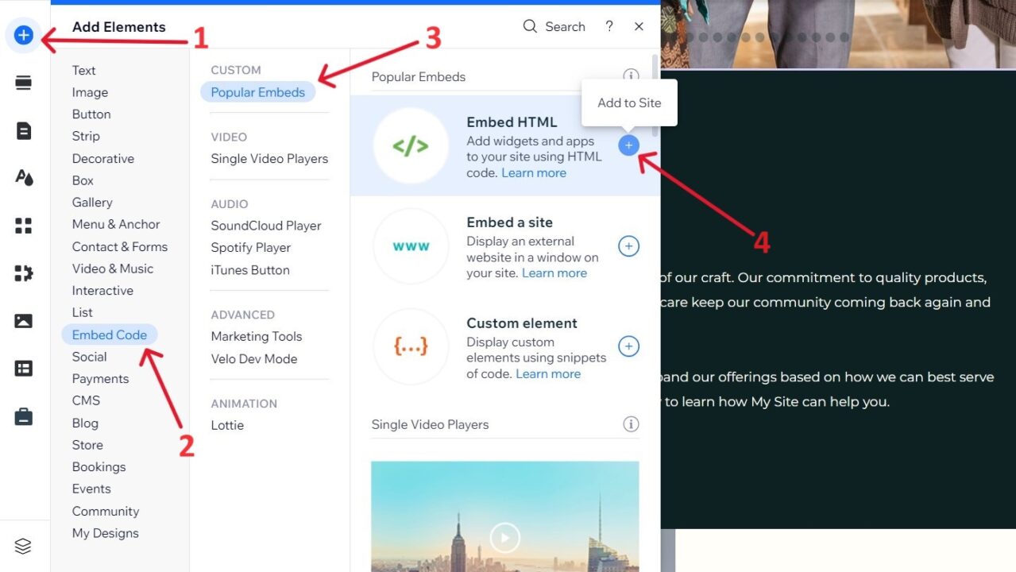Select Button in the Add Elements list

[91, 114]
